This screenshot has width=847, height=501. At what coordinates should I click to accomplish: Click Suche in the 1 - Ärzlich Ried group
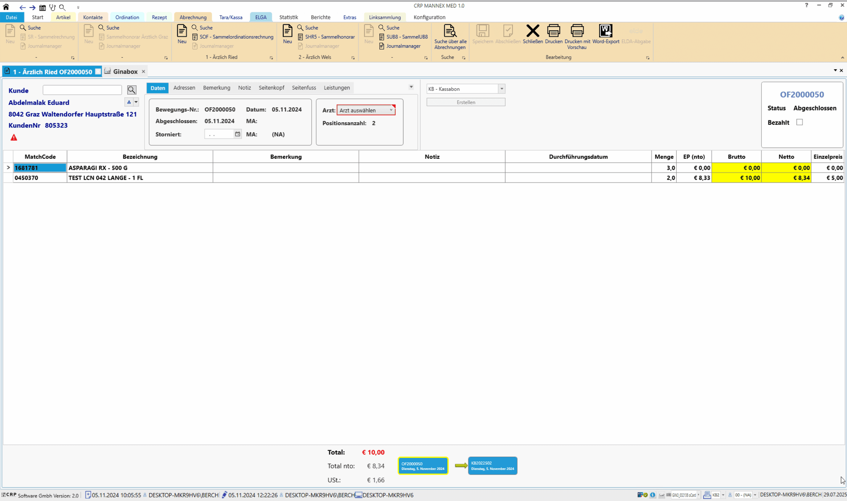202,28
